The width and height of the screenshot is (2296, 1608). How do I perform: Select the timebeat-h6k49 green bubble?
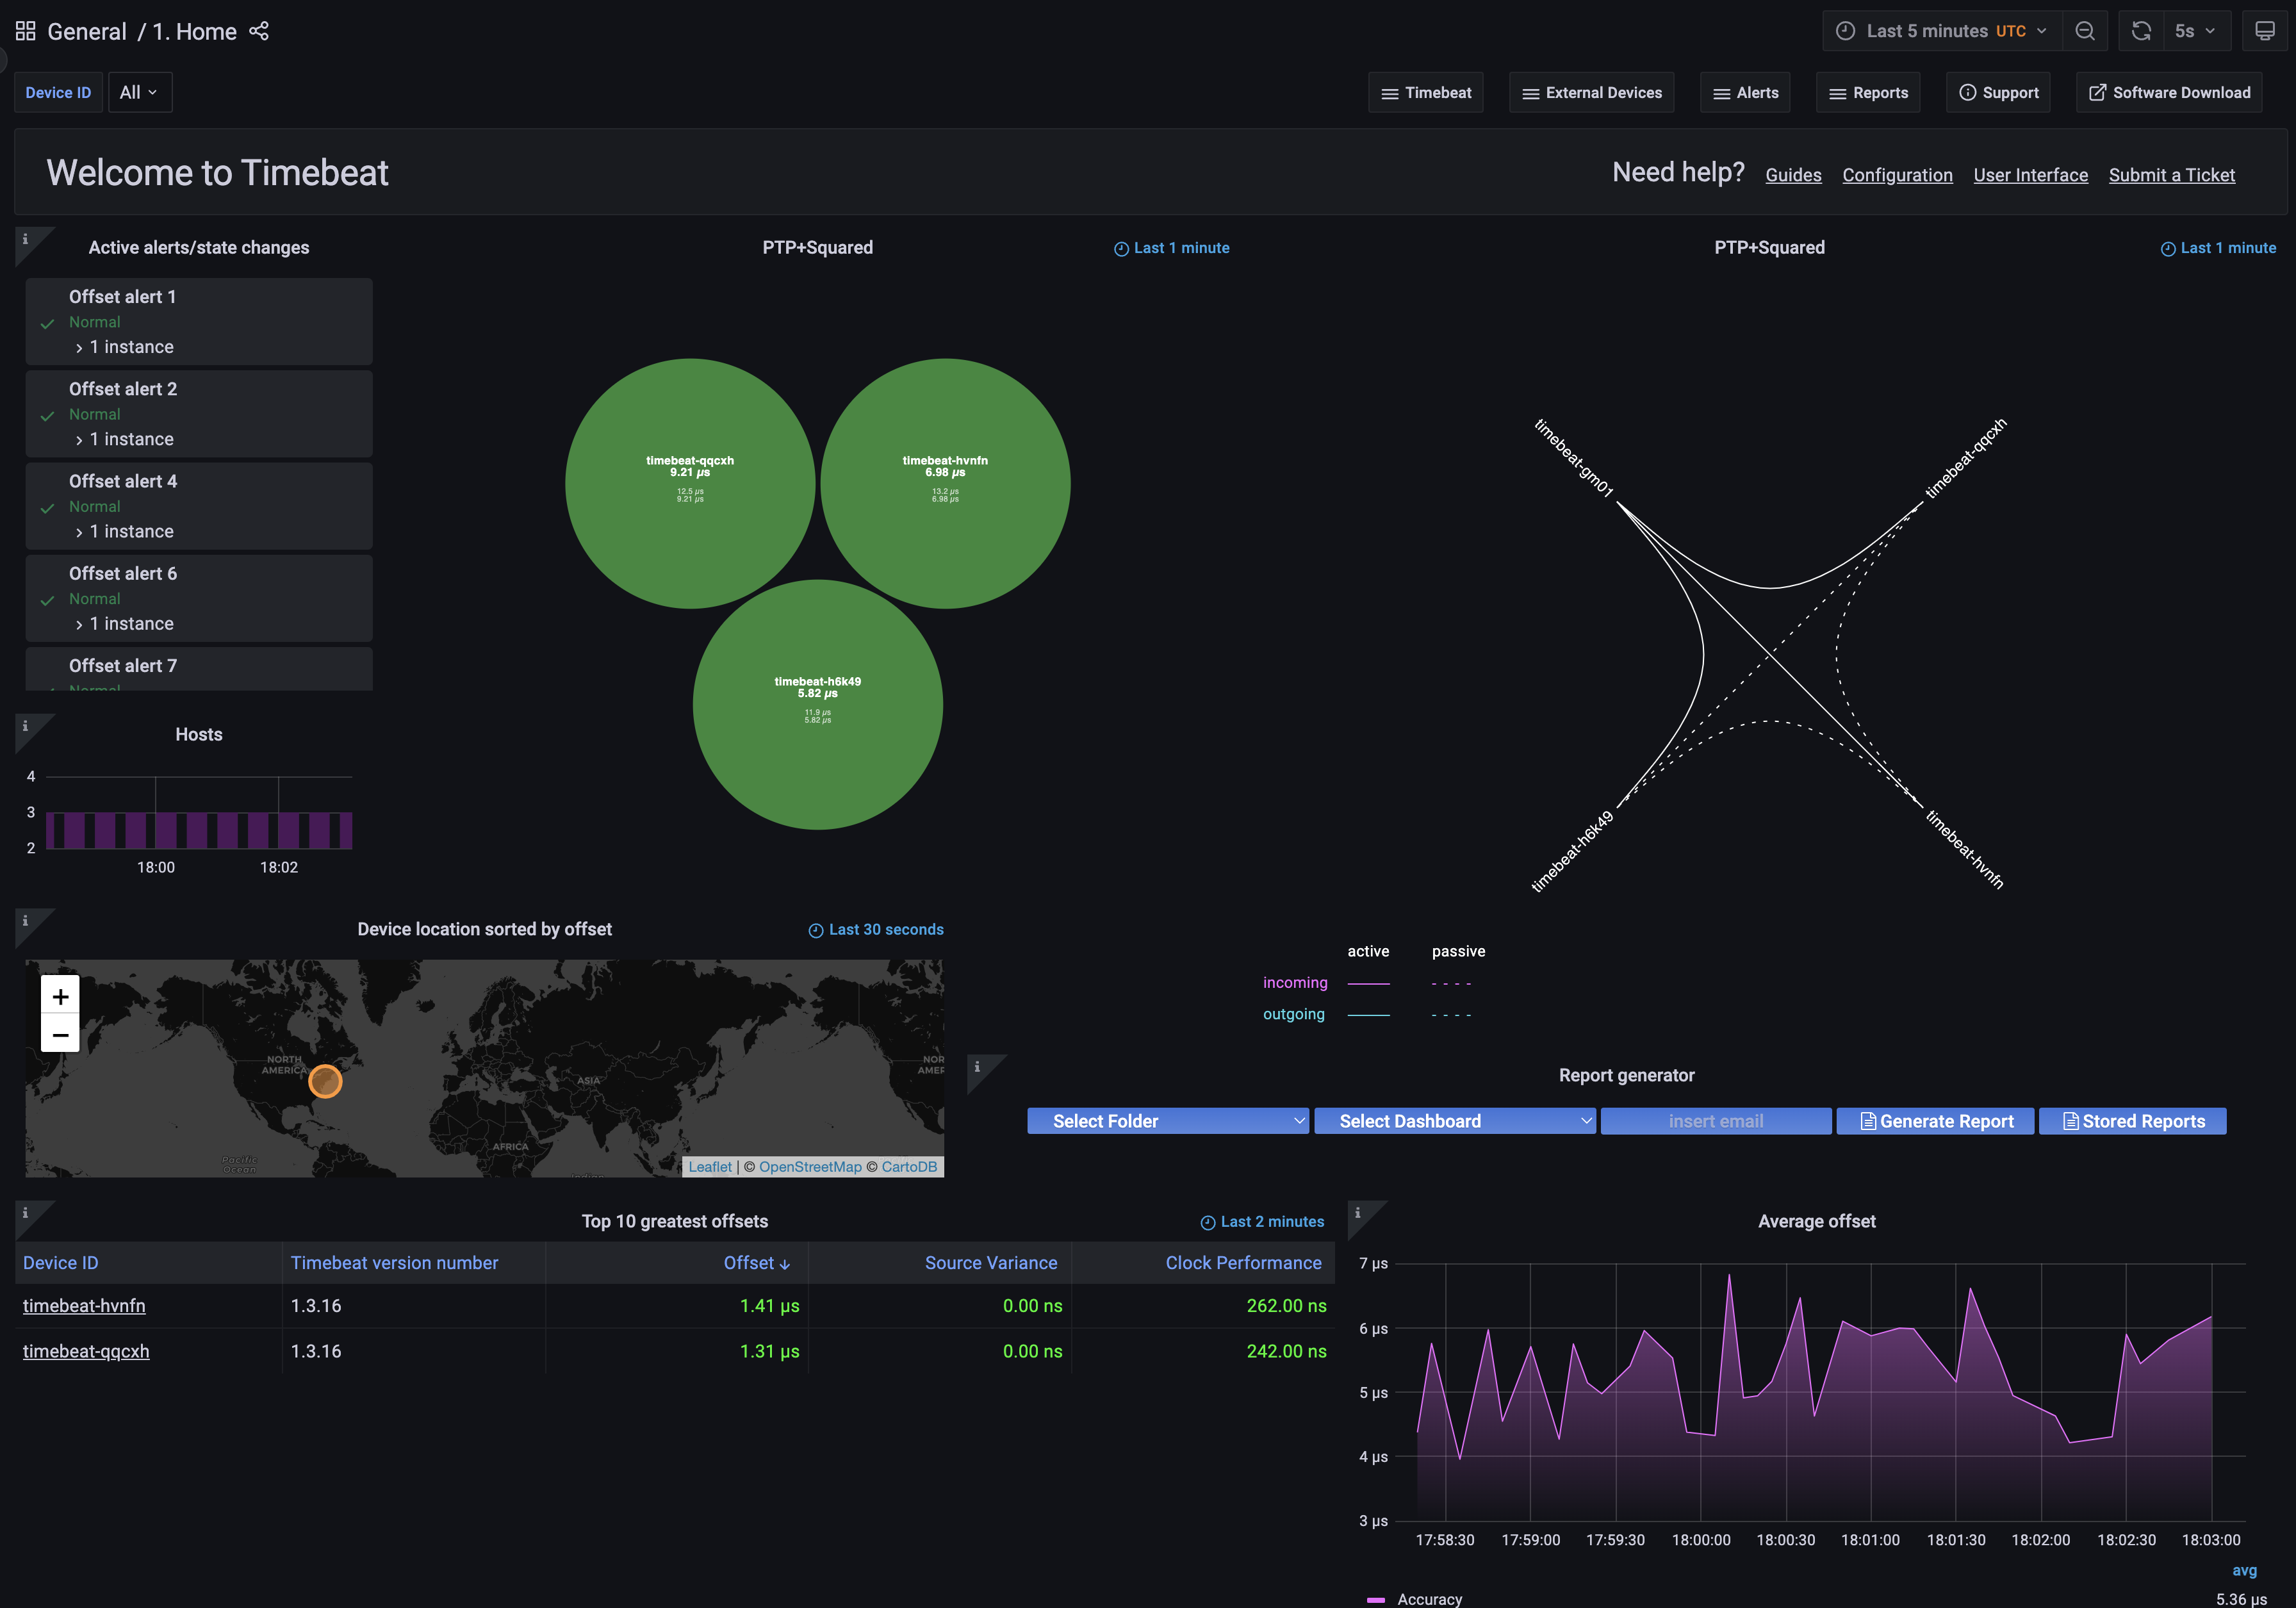(818, 704)
